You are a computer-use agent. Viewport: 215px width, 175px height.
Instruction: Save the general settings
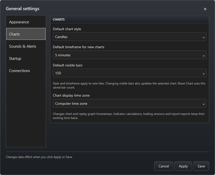click(201, 166)
